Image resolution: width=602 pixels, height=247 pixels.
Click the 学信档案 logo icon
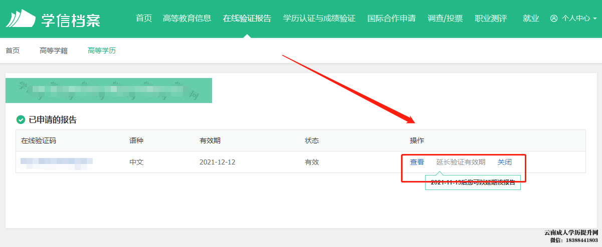(x=21, y=18)
